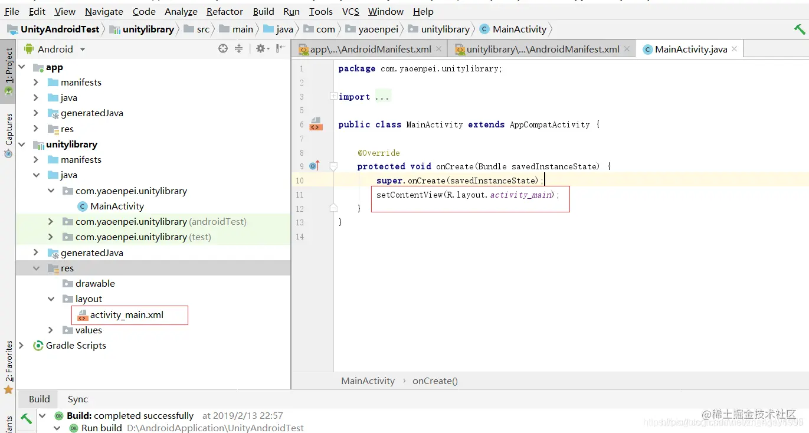Screen dimensions: 809x433
Task: Unfold the collapsed import block
Action: coord(333,96)
